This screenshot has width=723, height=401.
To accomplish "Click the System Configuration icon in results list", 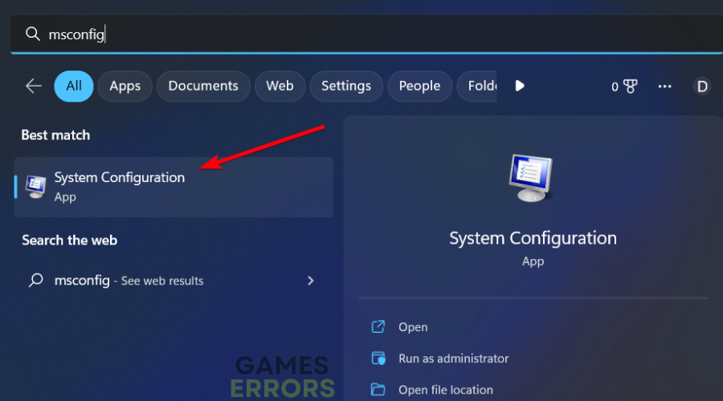I will point(35,187).
